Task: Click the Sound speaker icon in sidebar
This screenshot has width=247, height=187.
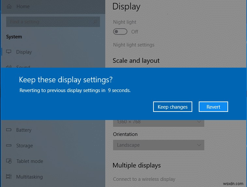Action: coord(9,66)
